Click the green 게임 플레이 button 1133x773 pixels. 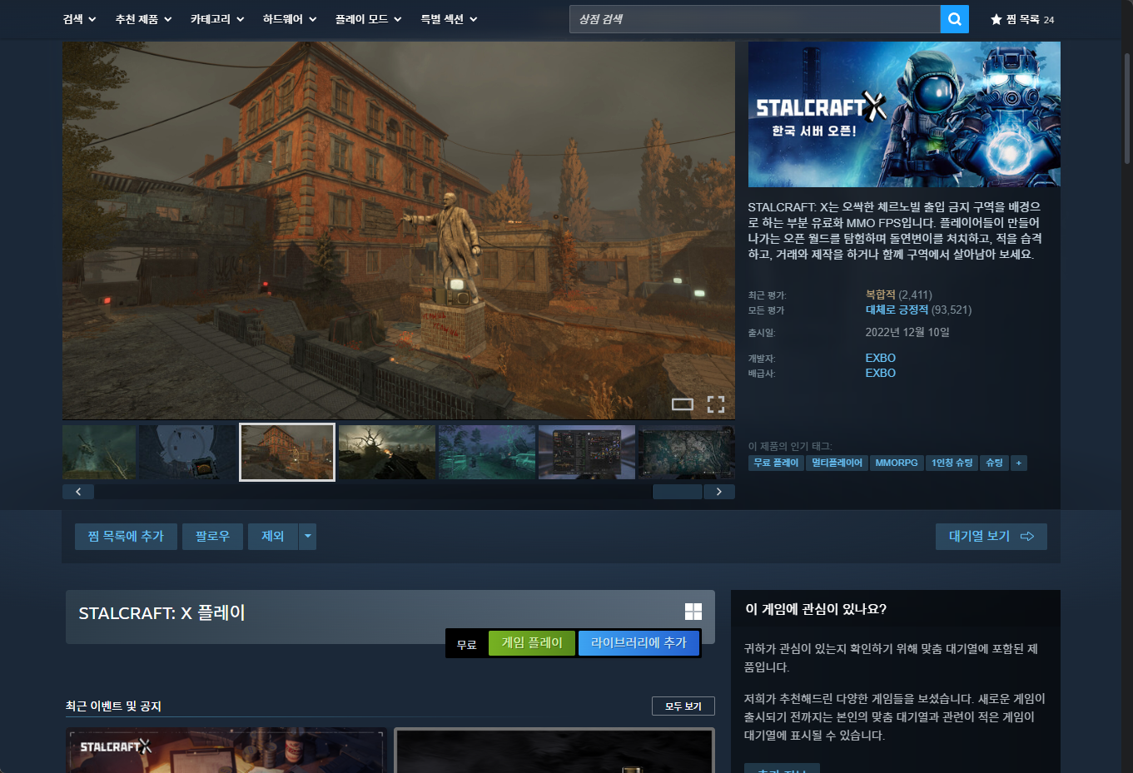coord(532,643)
